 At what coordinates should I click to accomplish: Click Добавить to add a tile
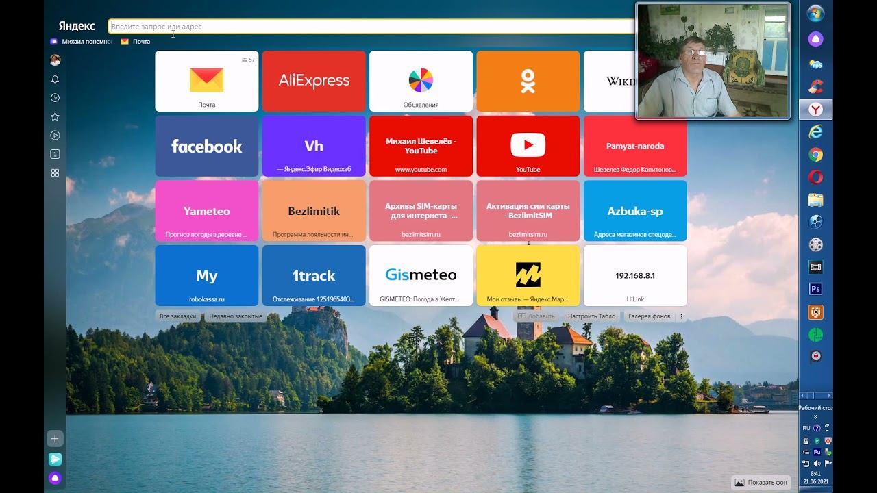coord(536,316)
